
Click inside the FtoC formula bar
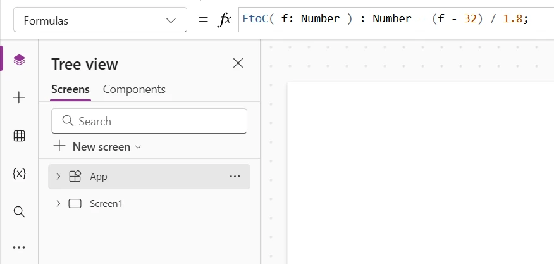click(392, 19)
